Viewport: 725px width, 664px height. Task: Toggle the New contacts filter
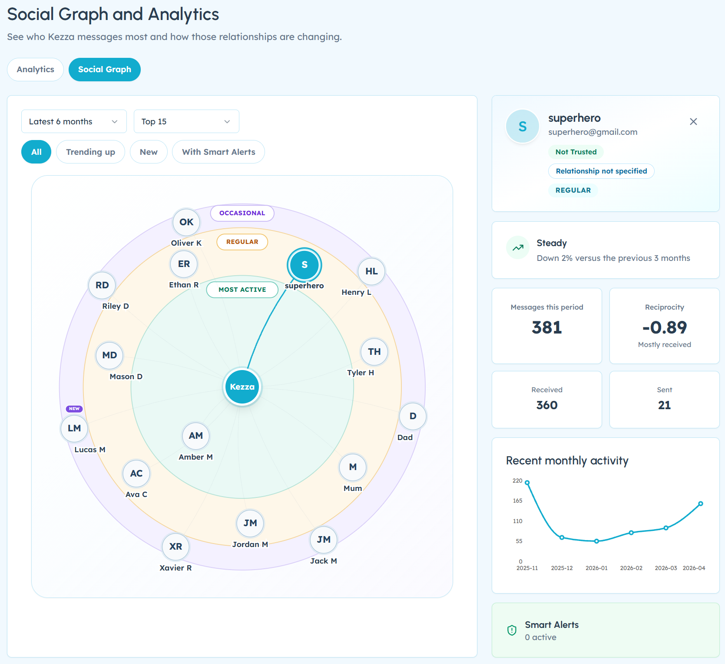coord(149,152)
